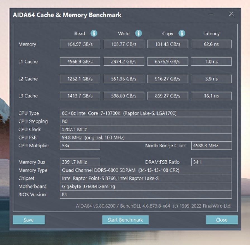Click Chipset field Intel Raptor Point-S B760
This screenshot has width=250, height=245.
(x=146, y=178)
